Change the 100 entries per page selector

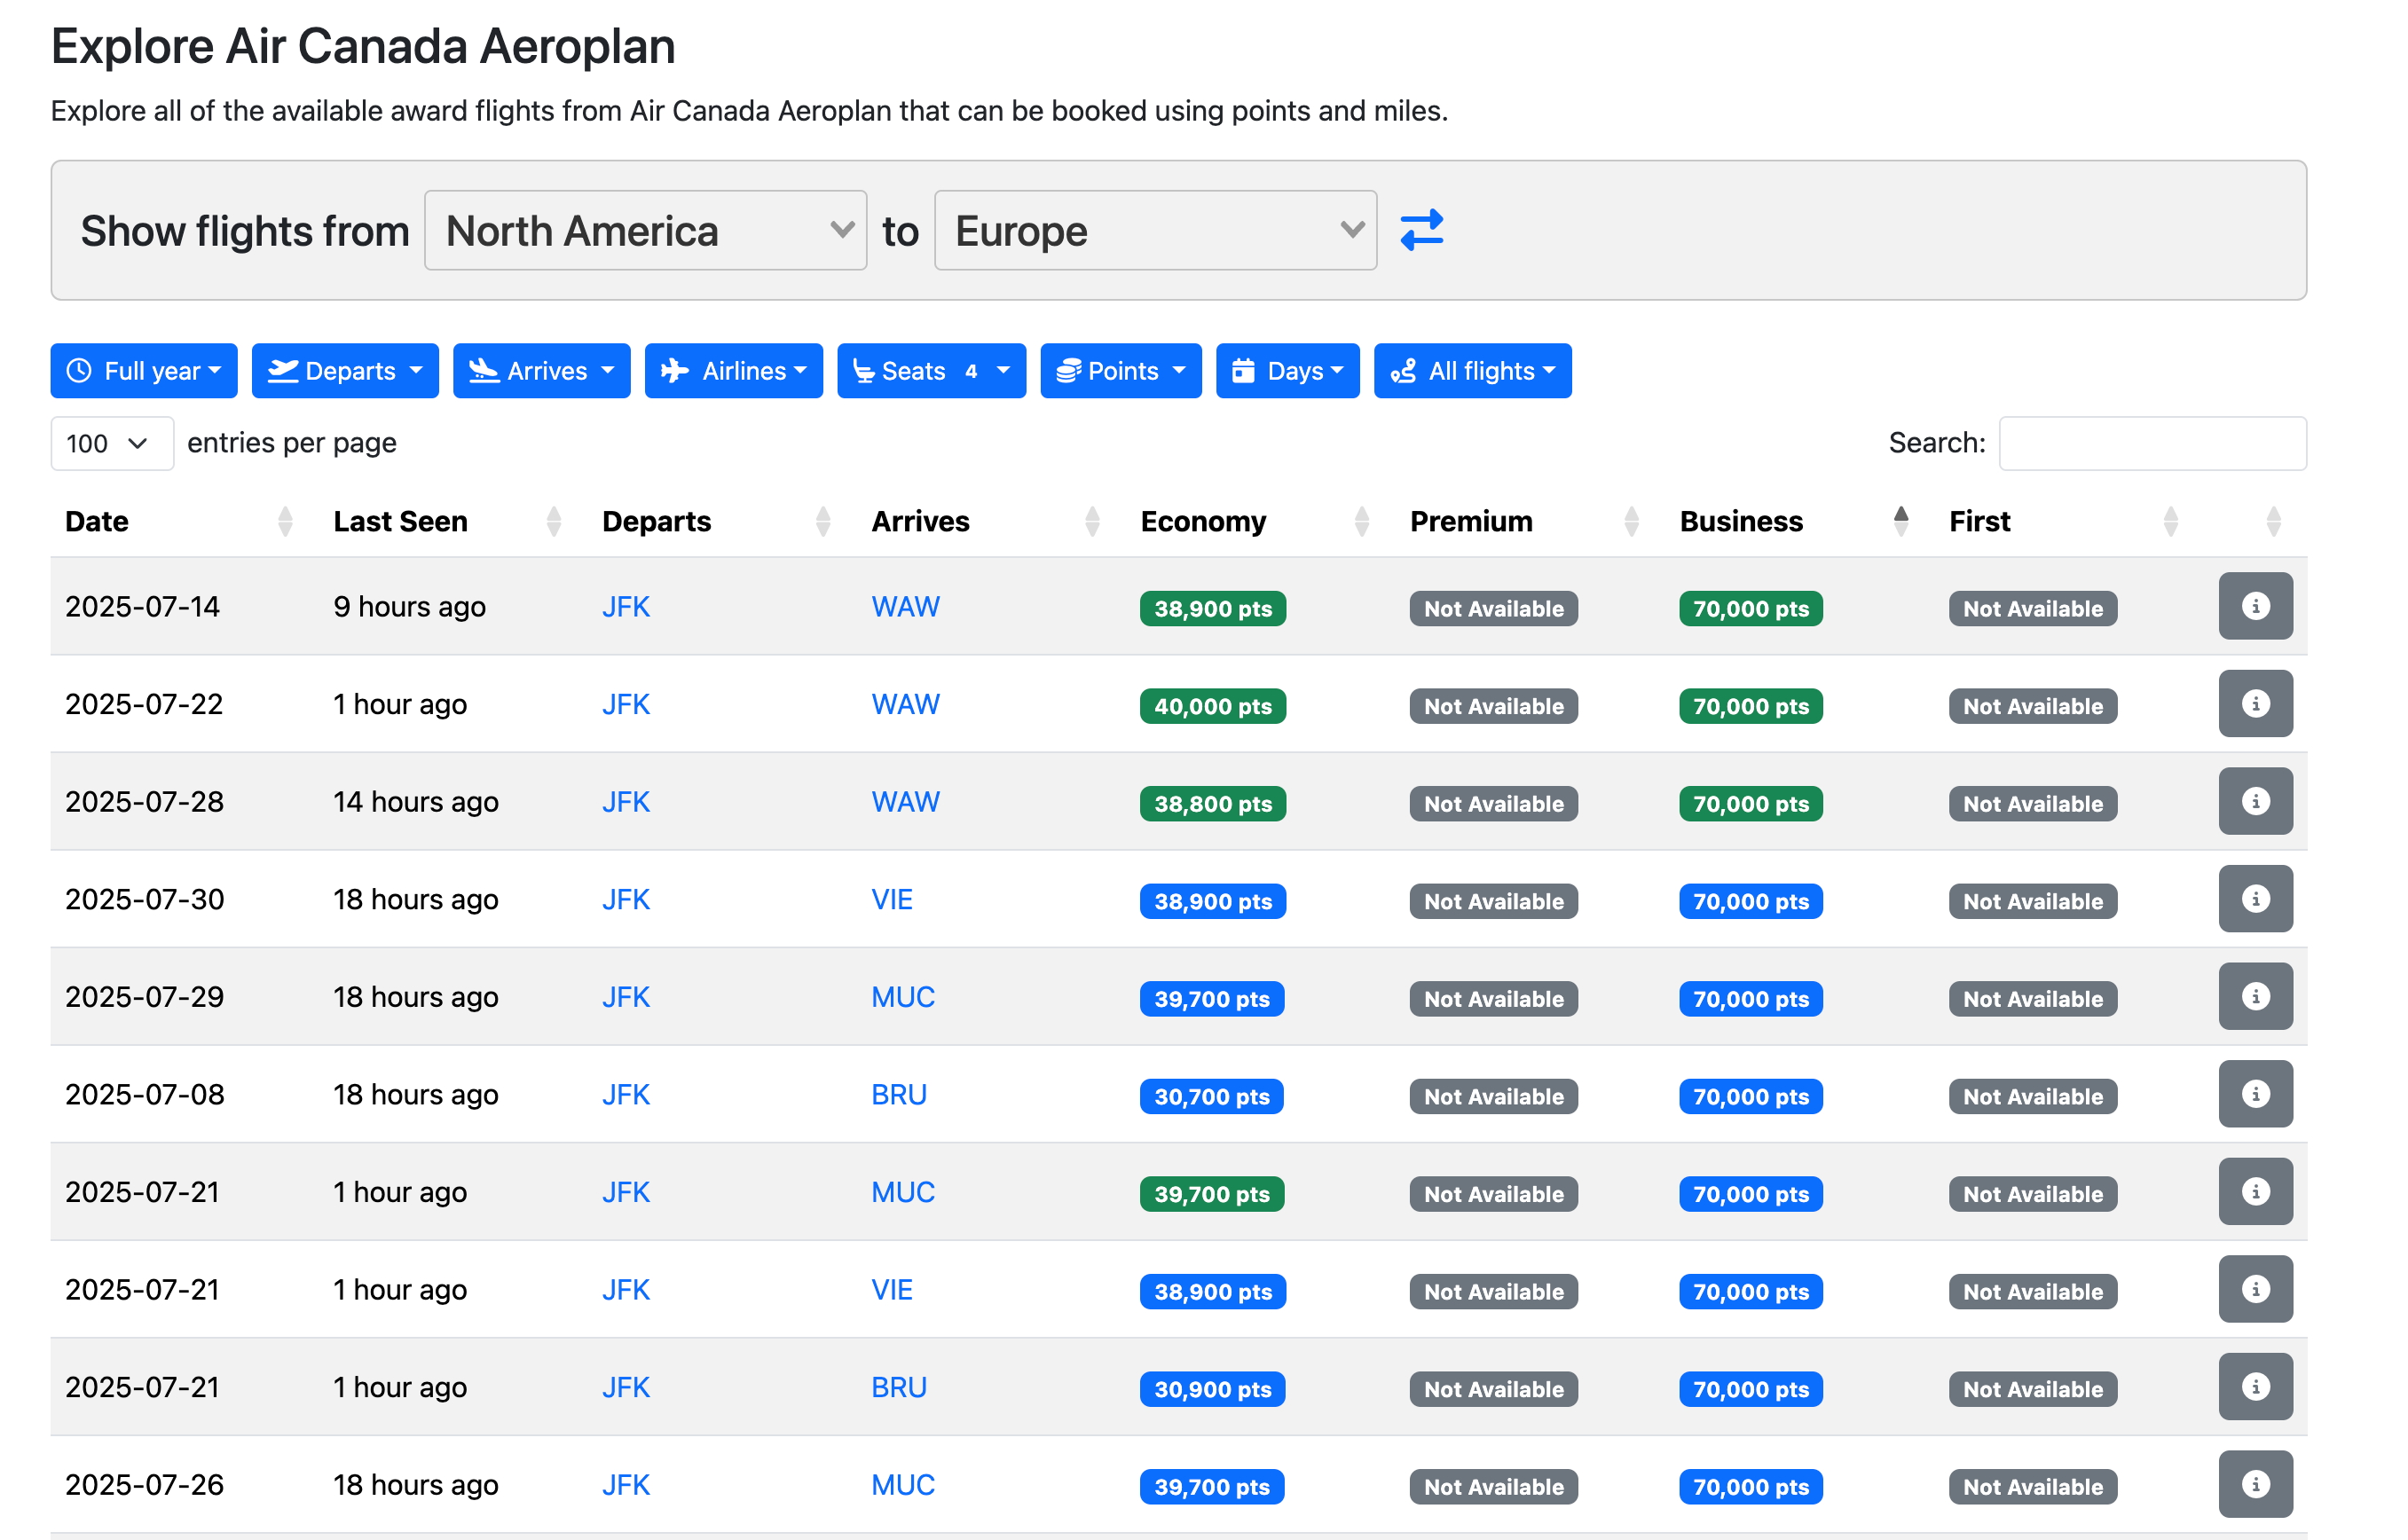[x=112, y=443]
